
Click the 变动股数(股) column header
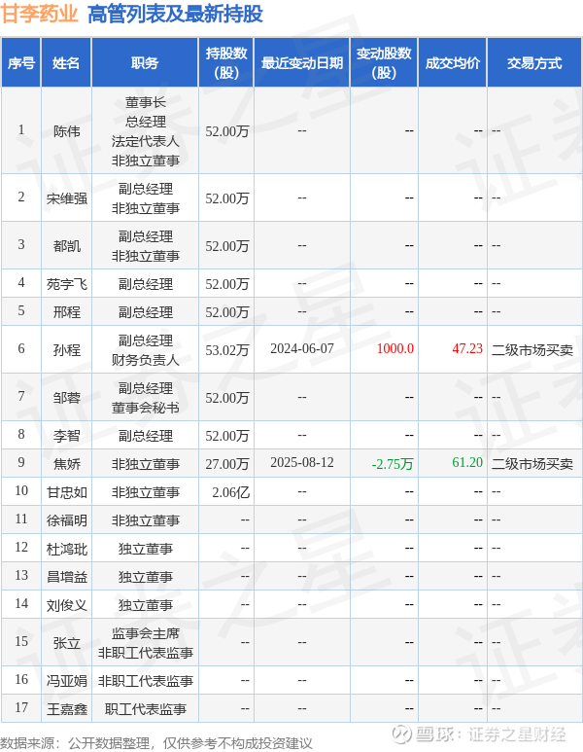pos(384,63)
